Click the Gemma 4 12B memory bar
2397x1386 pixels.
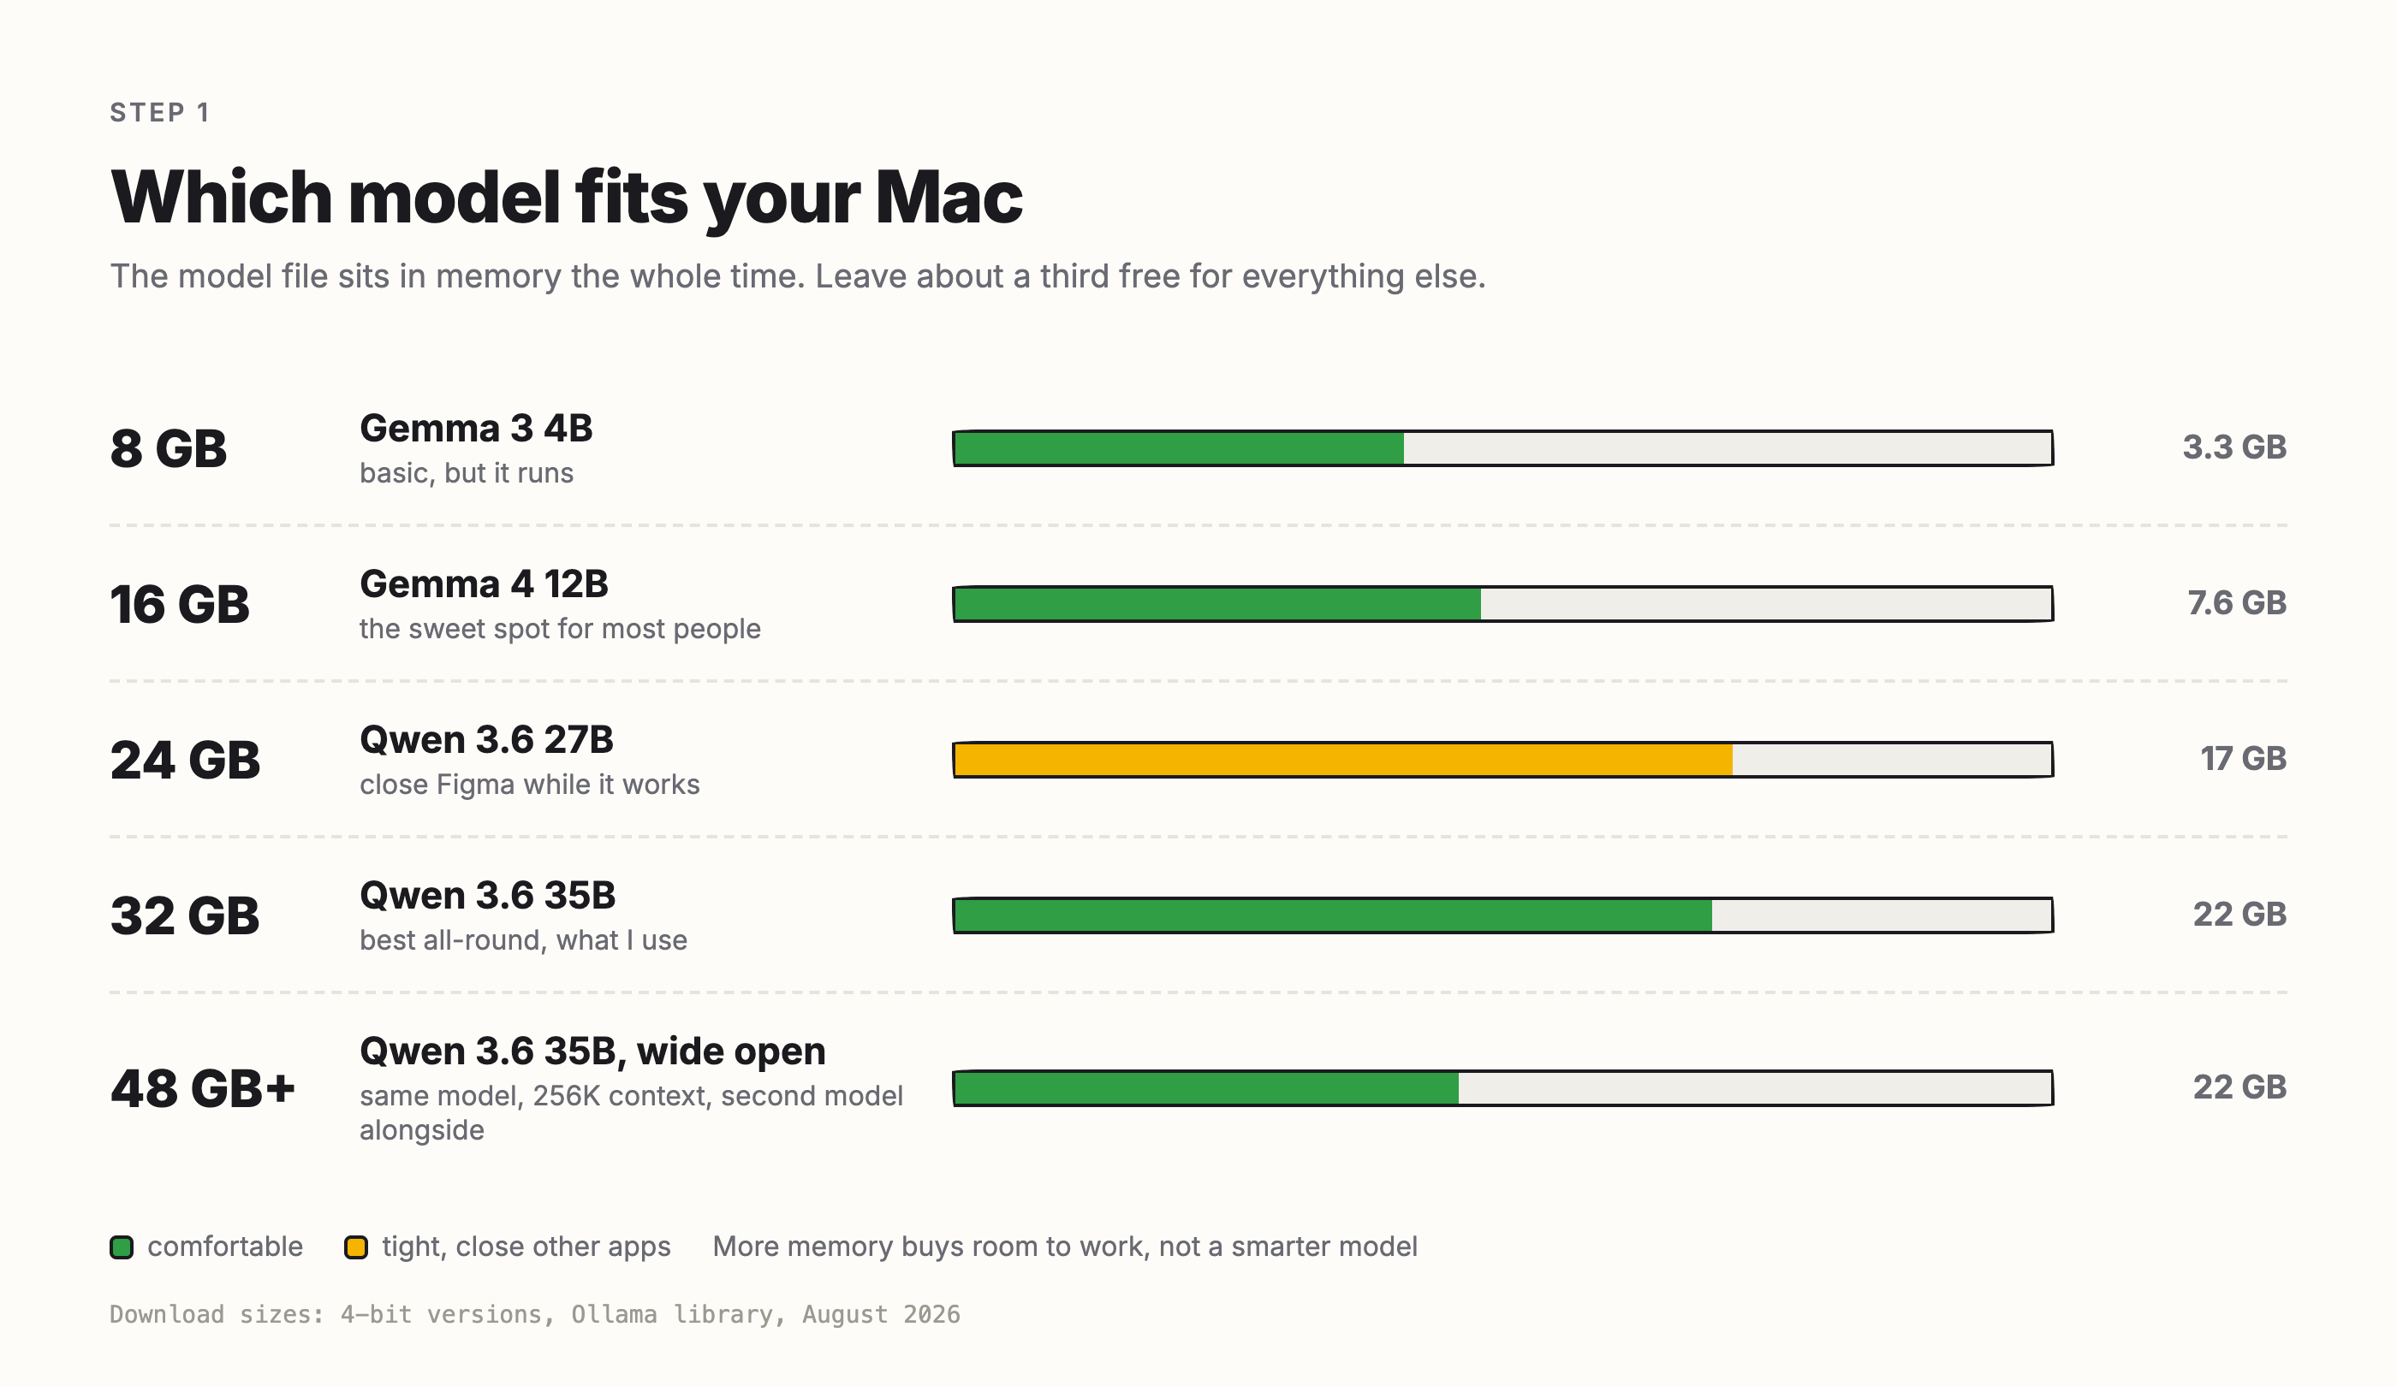pos(1503,604)
